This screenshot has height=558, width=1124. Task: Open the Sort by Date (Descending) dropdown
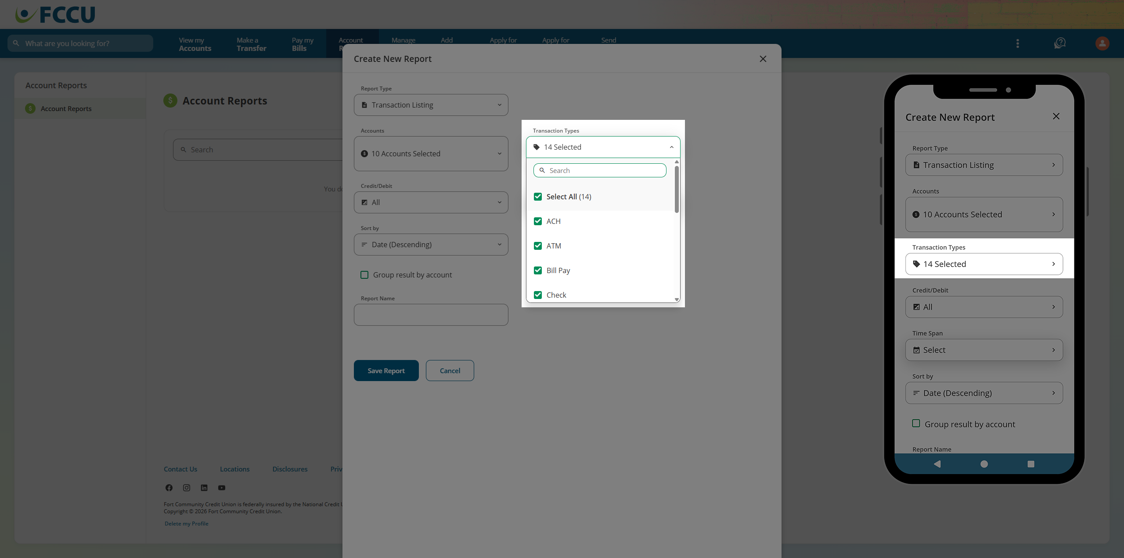431,245
